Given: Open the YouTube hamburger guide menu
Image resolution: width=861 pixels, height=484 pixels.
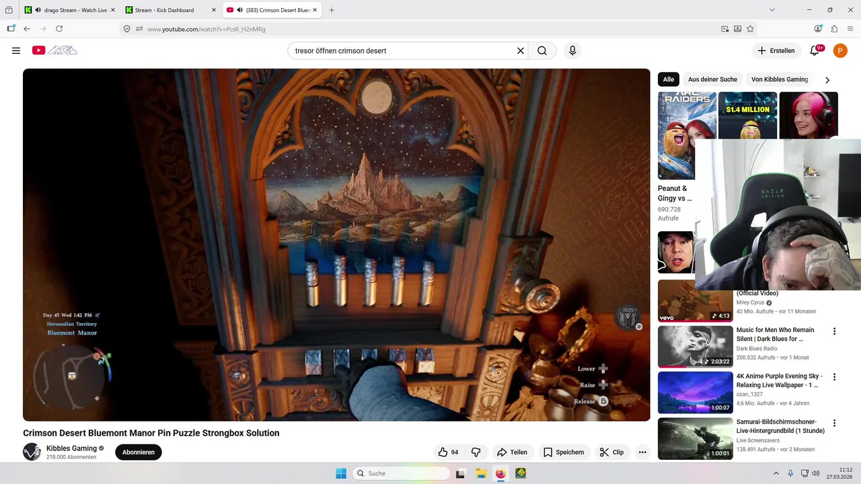Looking at the screenshot, I should (x=16, y=50).
